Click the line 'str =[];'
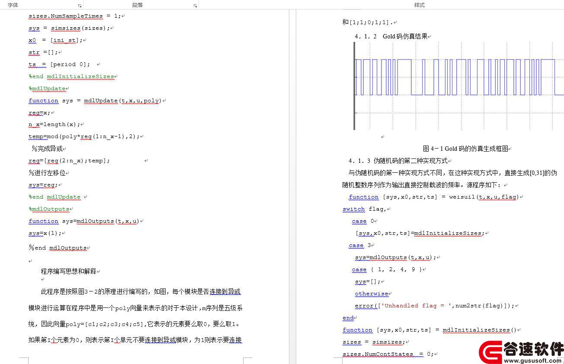The width and height of the screenshot is (564, 364). click(x=43, y=52)
